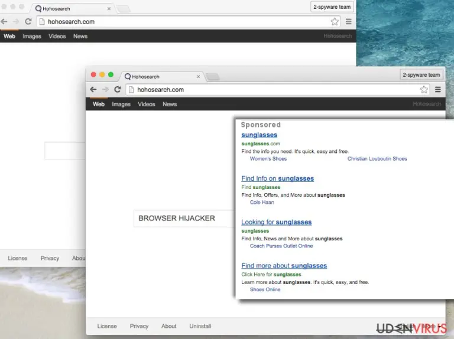Viewport: 454px width, 339px height.
Task: Close the Hohosearch tab in the front window
Action: point(198,77)
